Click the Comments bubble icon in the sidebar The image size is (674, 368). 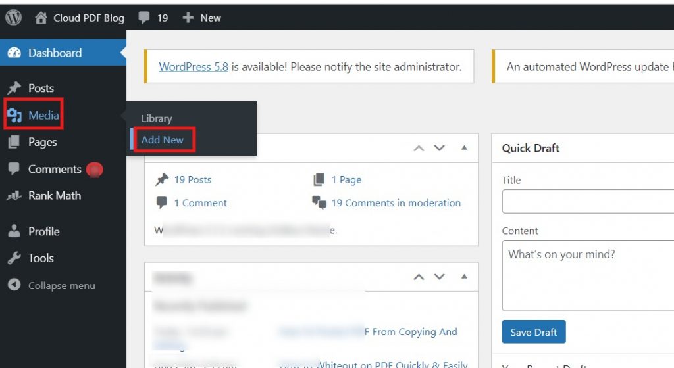click(x=14, y=169)
